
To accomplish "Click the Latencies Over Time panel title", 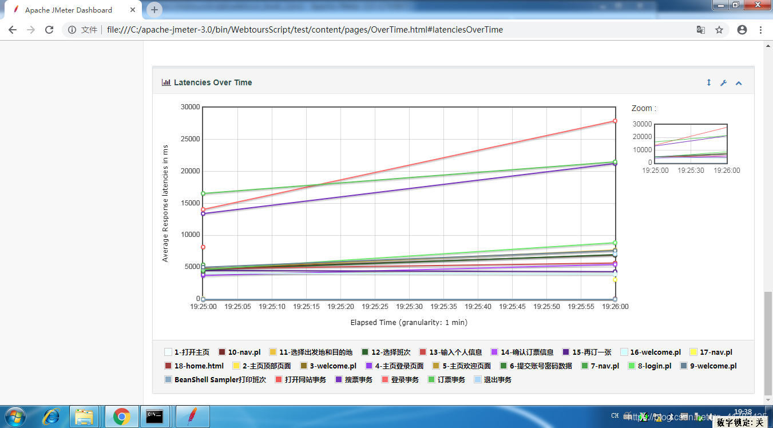I will click(213, 82).
